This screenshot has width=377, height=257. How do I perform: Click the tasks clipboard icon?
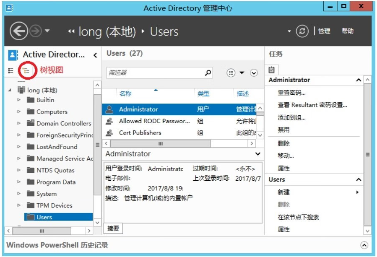(x=271, y=70)
